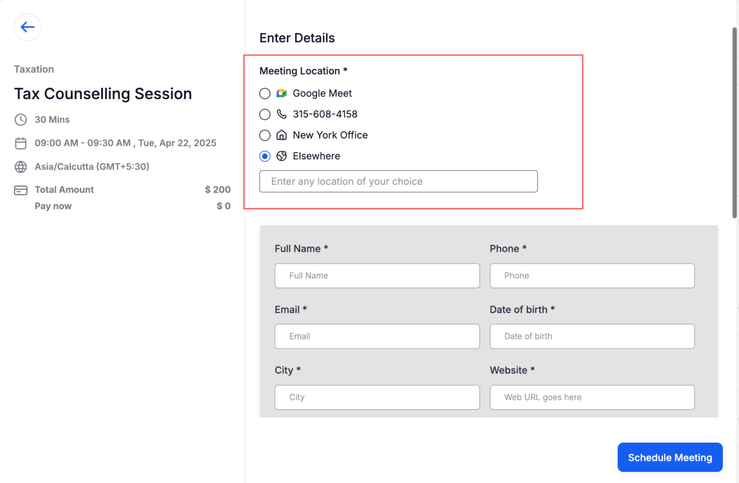739x483 pixels.
Task: Click the New York Office house icon
Action: (281, 135)
